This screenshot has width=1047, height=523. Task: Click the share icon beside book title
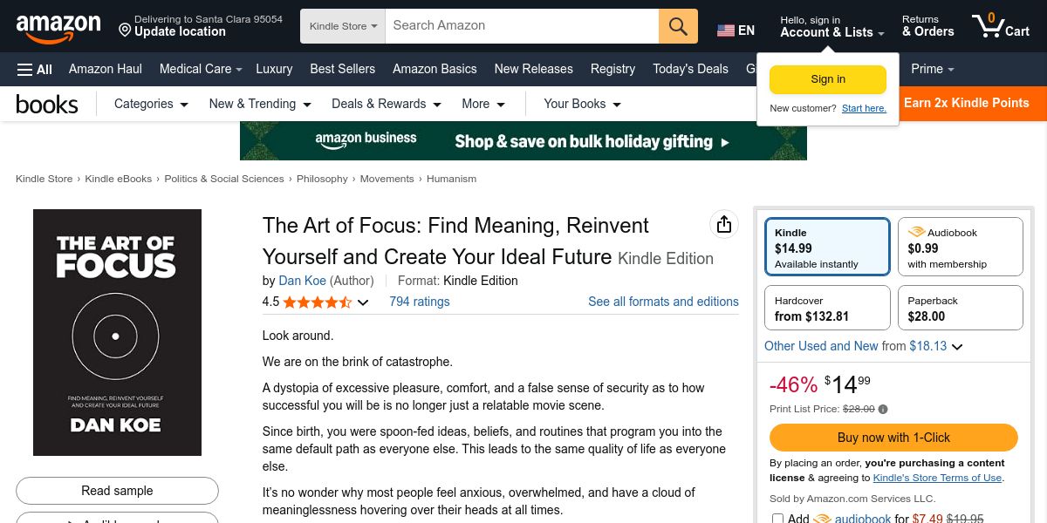(723, 225)
